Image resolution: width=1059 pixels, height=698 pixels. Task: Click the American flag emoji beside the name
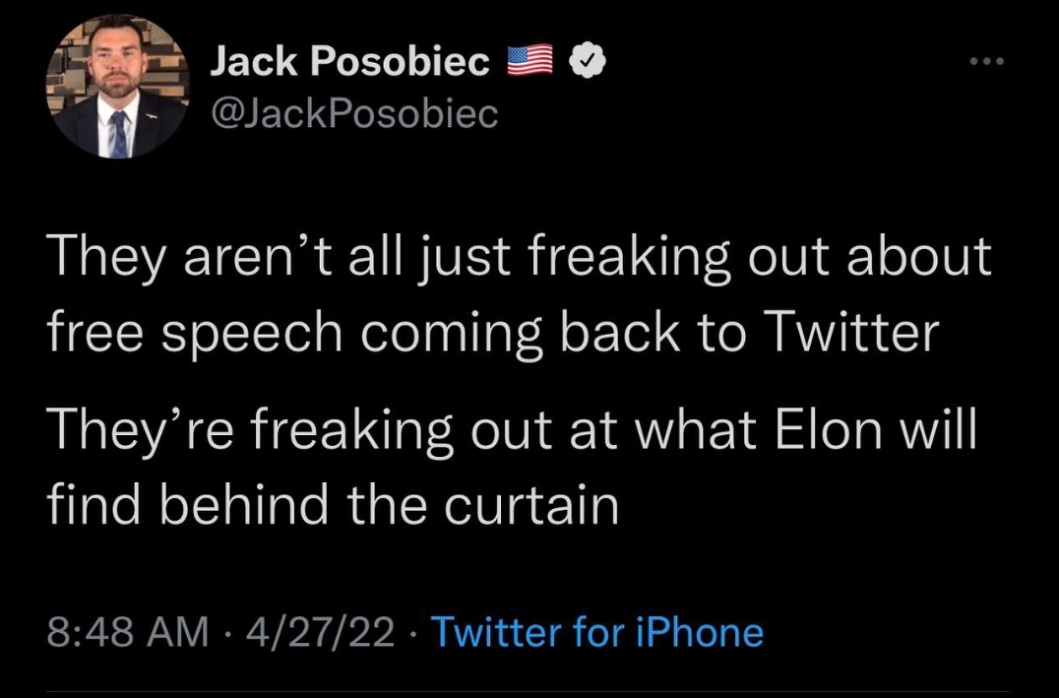pos(532,62)
